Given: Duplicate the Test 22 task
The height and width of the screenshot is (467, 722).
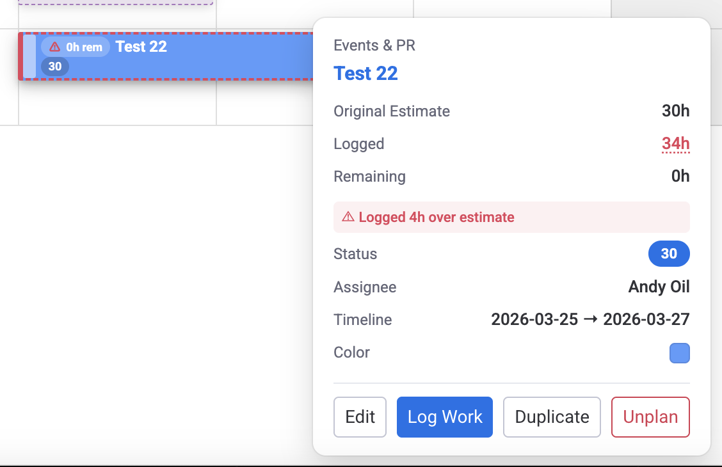Looking at the screenshot, I should (x=552, y=416).
